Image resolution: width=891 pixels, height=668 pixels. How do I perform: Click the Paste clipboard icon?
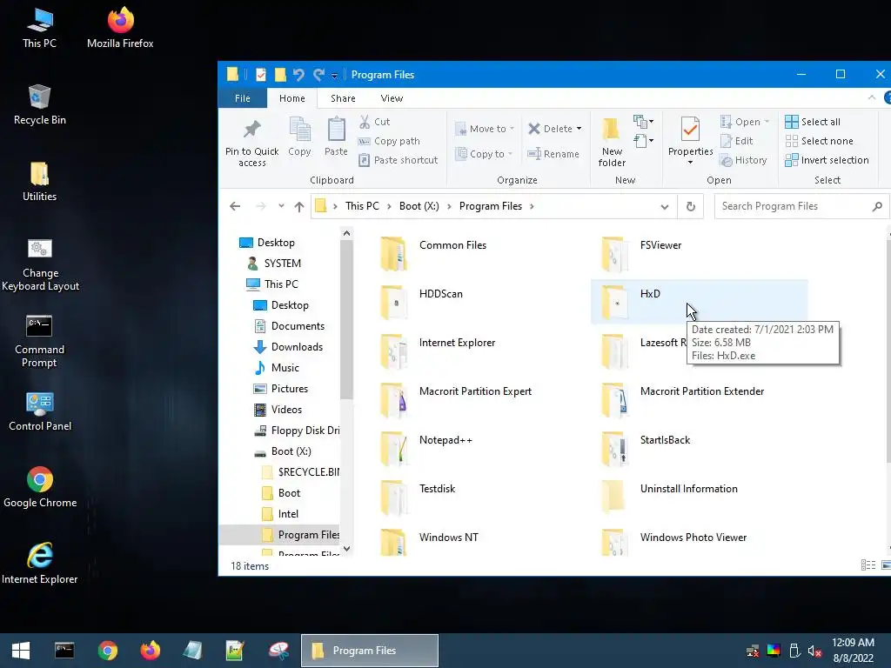[x=336, y=130]
